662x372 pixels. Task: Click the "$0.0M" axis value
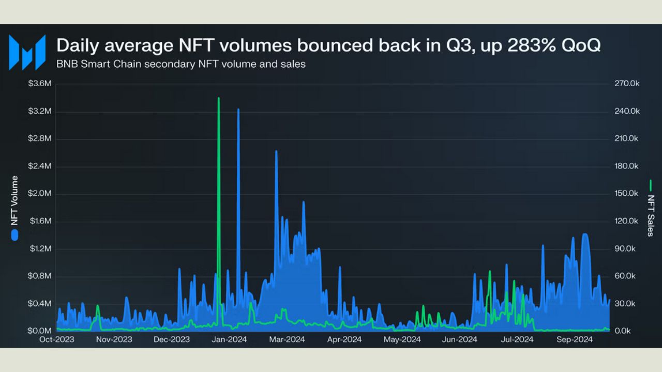coord(39,331)
